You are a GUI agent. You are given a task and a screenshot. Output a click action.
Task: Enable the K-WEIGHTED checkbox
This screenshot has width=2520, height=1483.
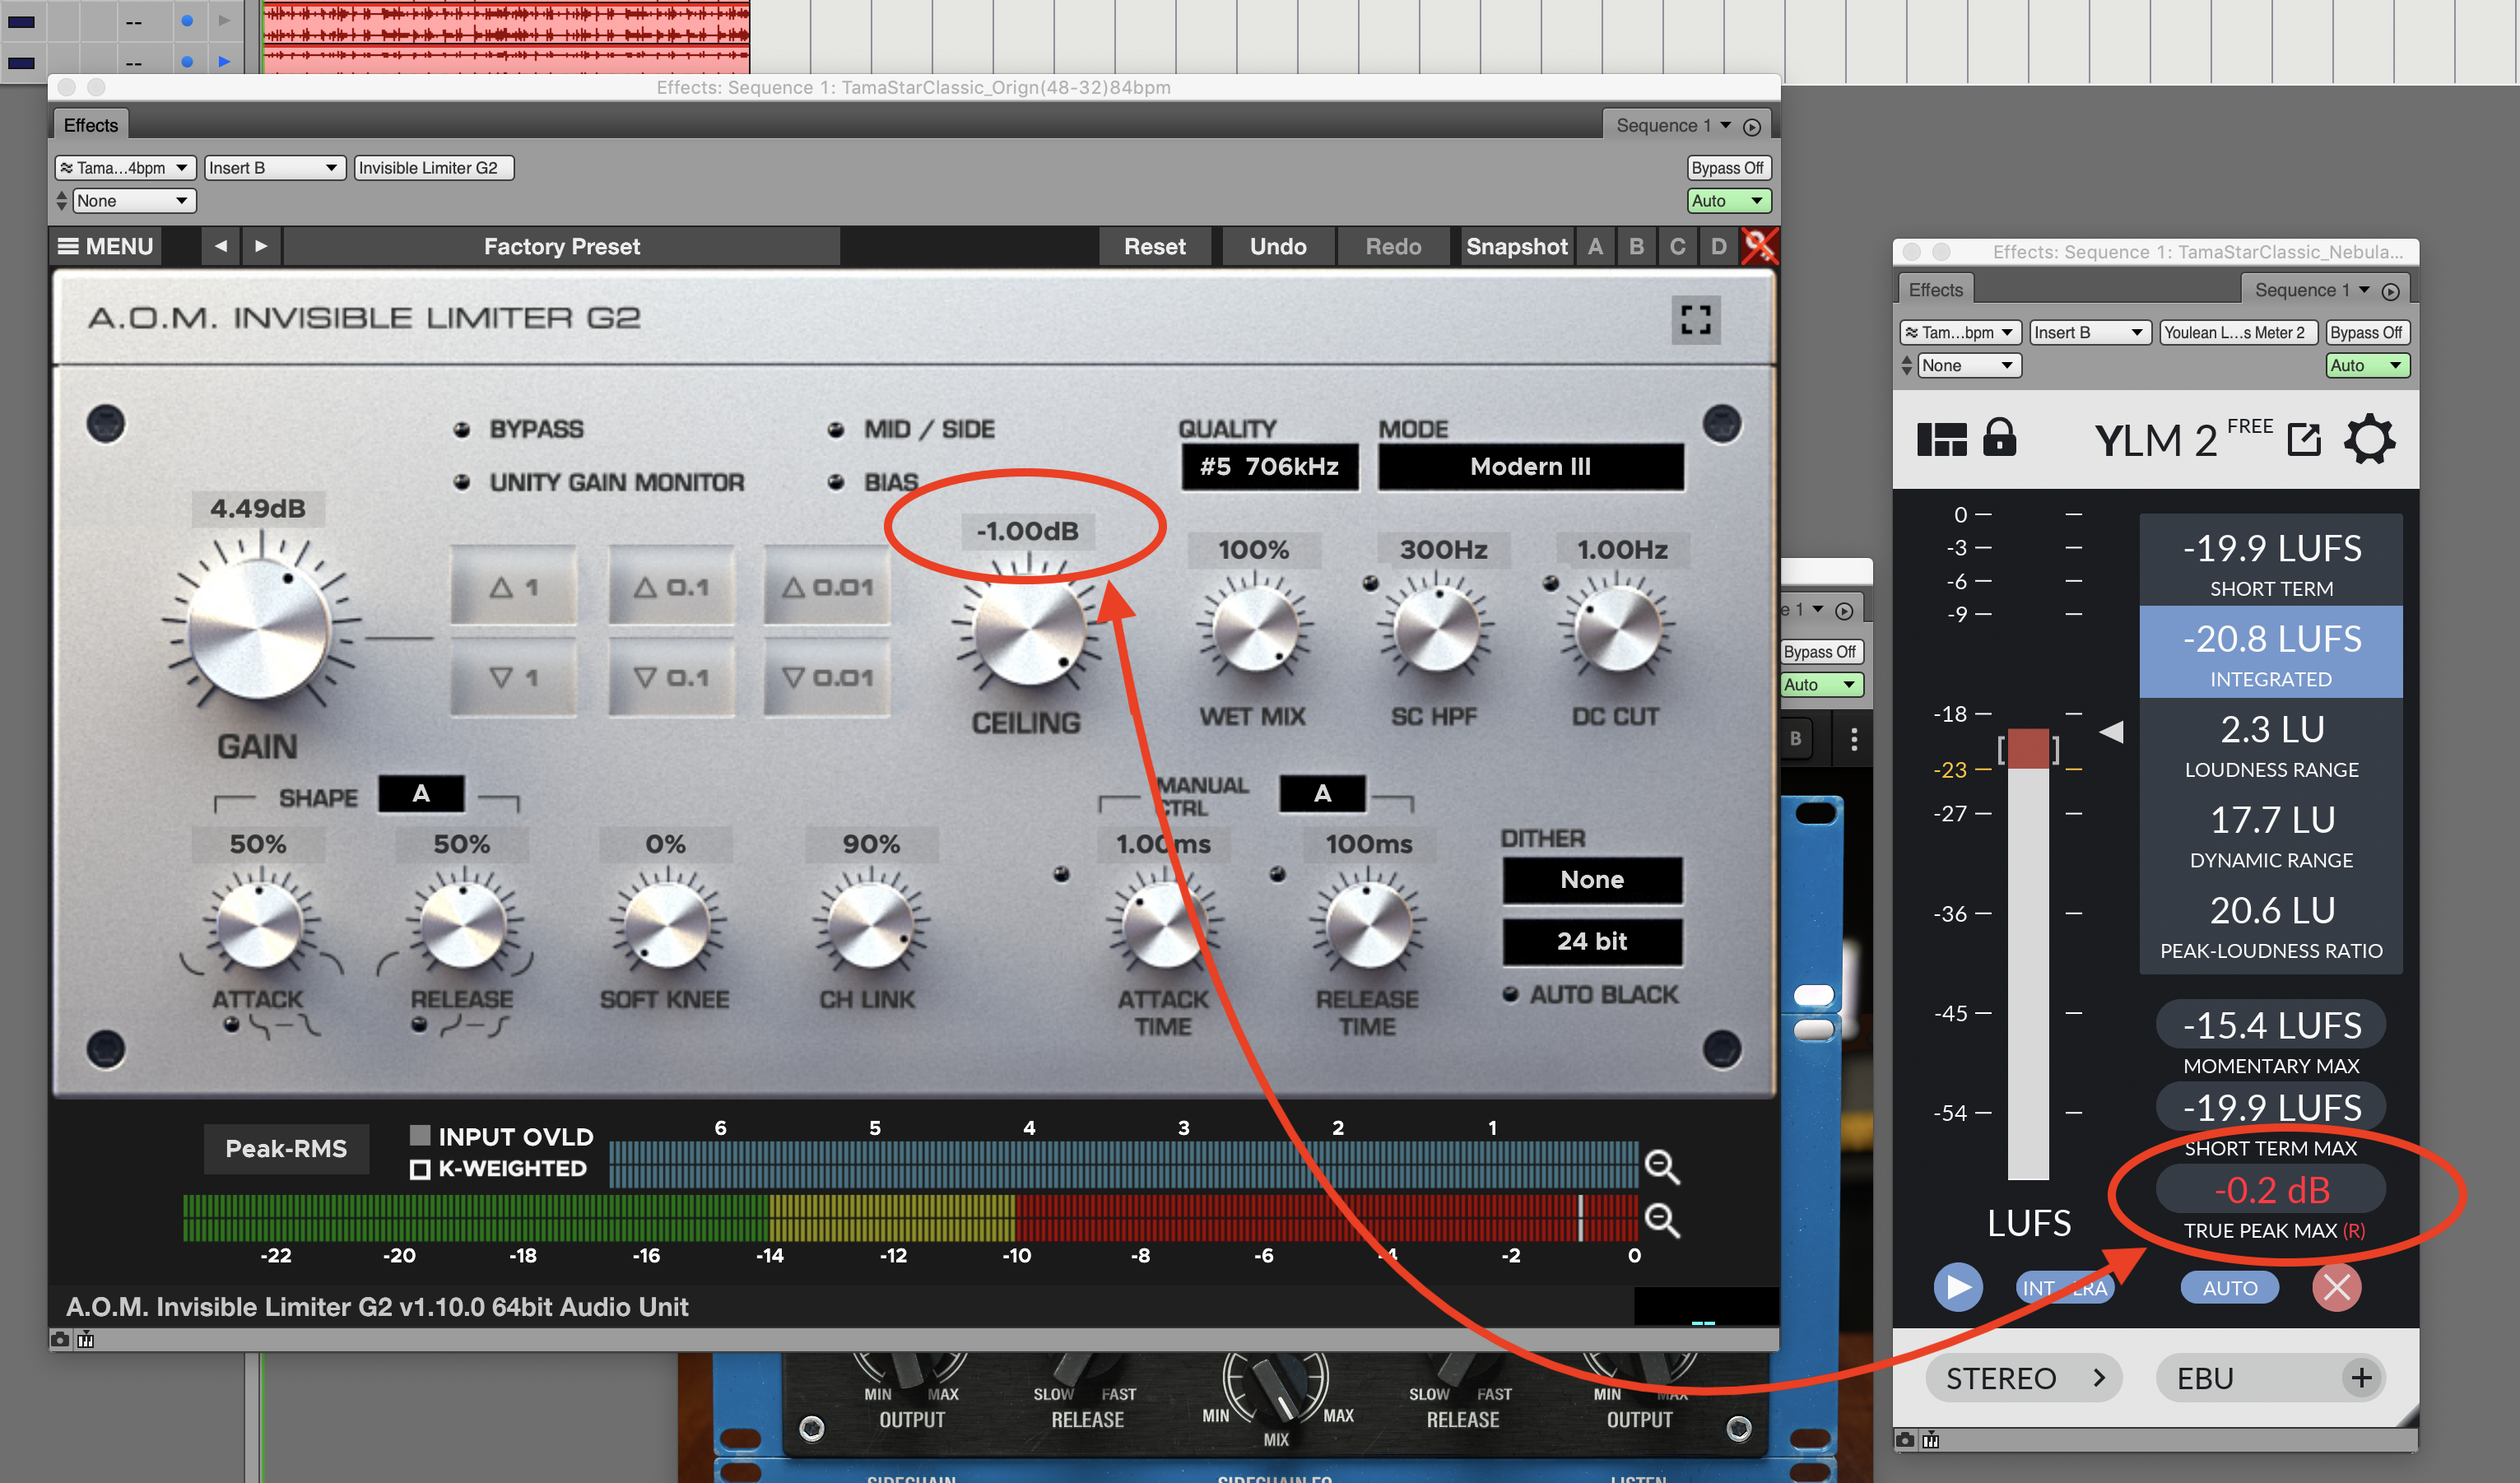[421, 1169]
